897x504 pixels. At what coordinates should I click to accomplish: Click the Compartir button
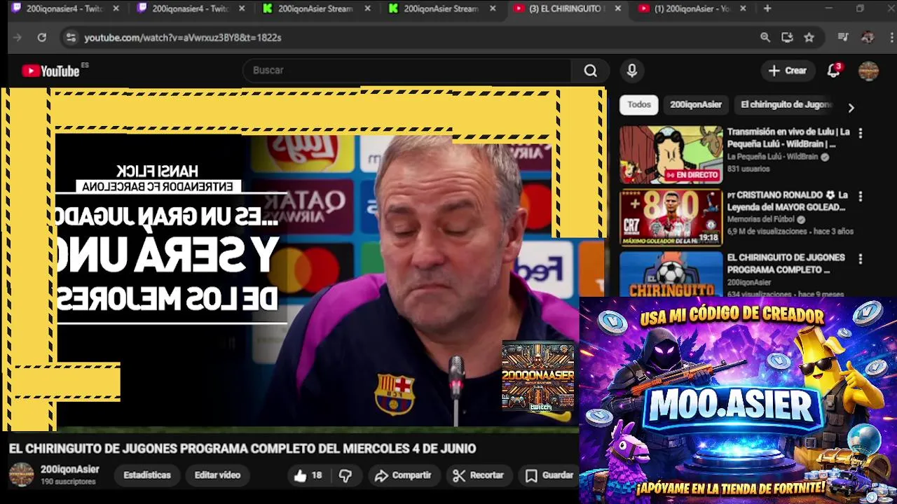(x=403, y=475)
